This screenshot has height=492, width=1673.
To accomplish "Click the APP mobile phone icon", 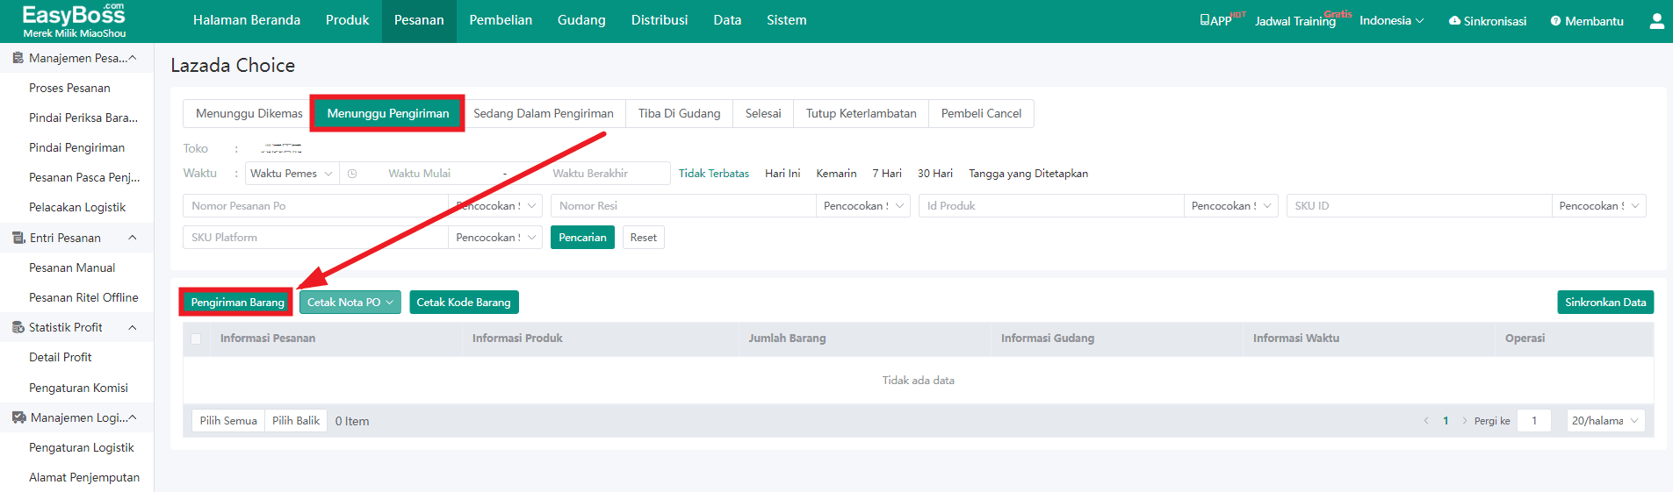I will (x=1205, y=20).
